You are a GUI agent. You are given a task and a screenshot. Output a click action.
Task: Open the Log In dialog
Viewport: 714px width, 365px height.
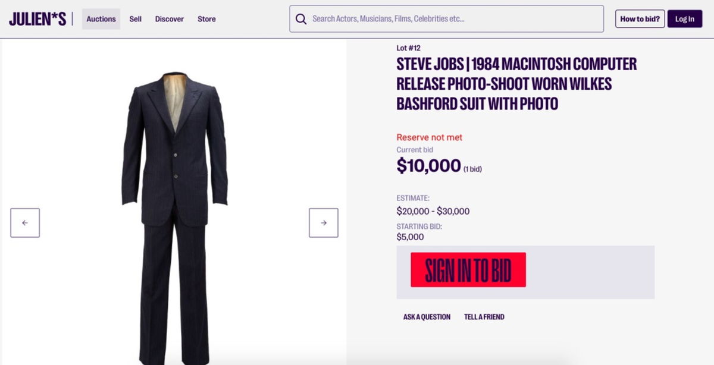pos(685,18)
